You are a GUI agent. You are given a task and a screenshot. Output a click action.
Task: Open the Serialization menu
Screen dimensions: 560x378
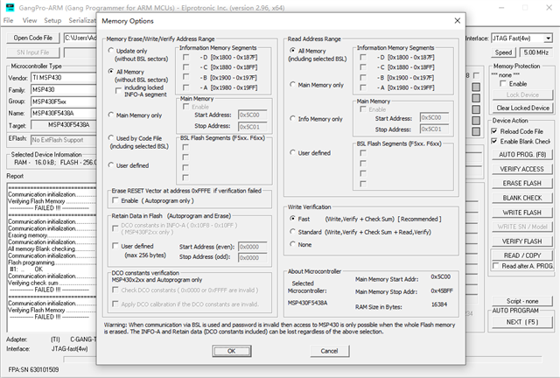click(x=82, y=20)
